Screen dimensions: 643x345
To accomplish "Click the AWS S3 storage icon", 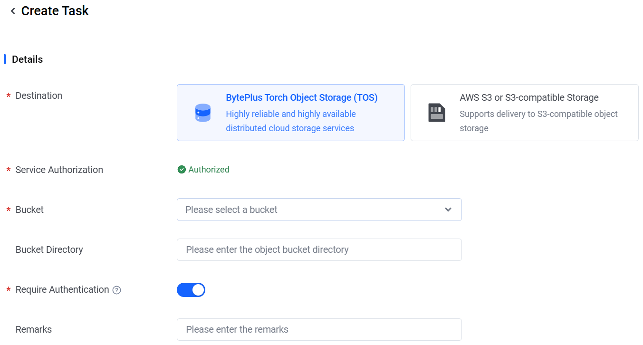I will (x=436, y=113).
